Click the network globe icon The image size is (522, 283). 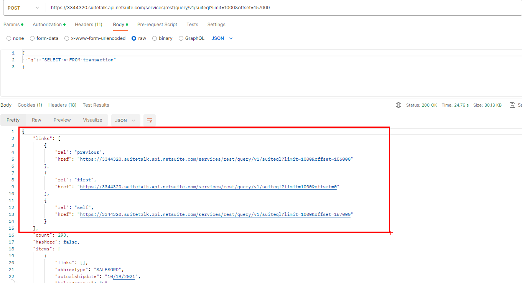pyautogui.click(x=398, y=105)
